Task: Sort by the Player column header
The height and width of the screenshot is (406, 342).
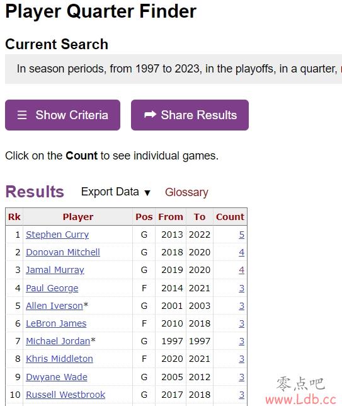Action: (x=78, y=217)
